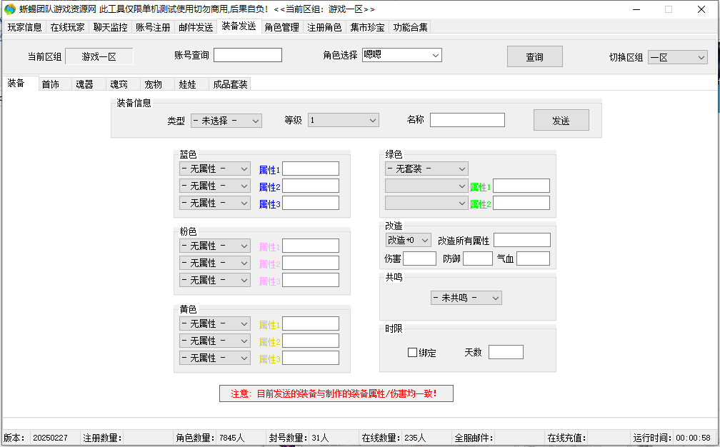
Task: Click the application icon in title bar
Action: click(x=10, y=9)
